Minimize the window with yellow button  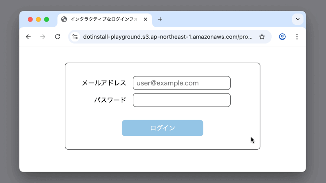pyautogui.click(x=38, y=20)
